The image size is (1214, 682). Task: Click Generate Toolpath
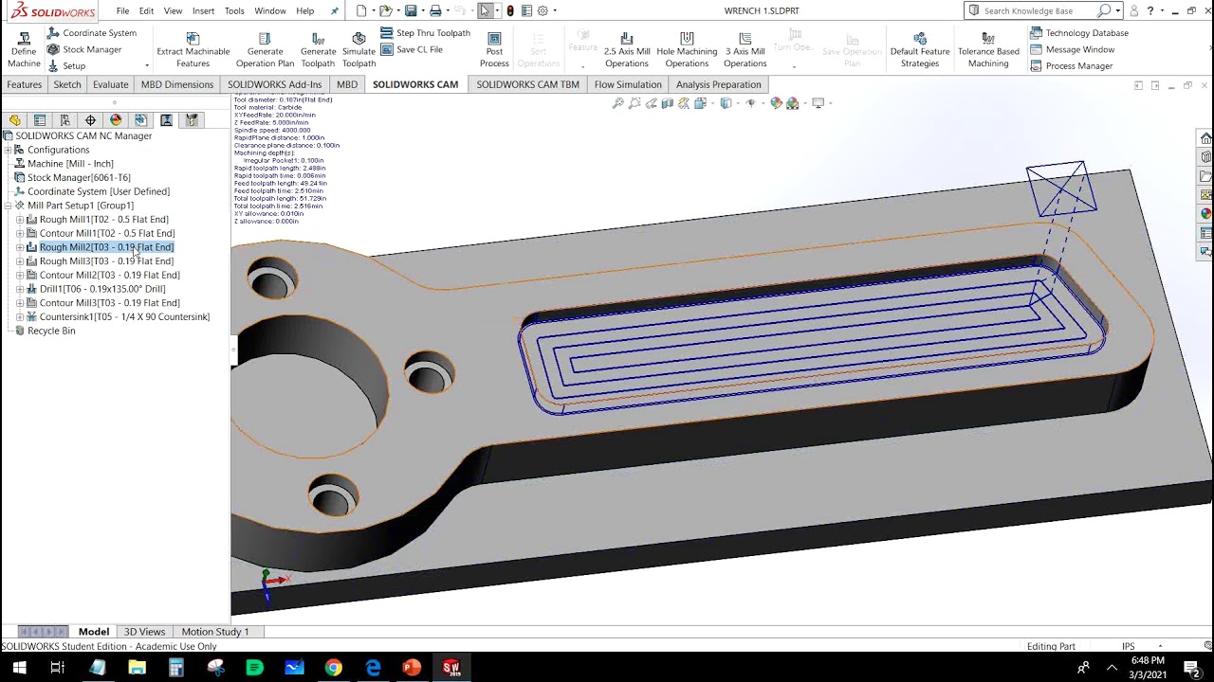click(x=318, y=49)
